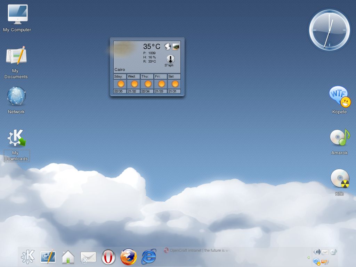Click the R: 33°C reading
The image size is (356, 267).
pyautogui.click(x=149, y=61)
